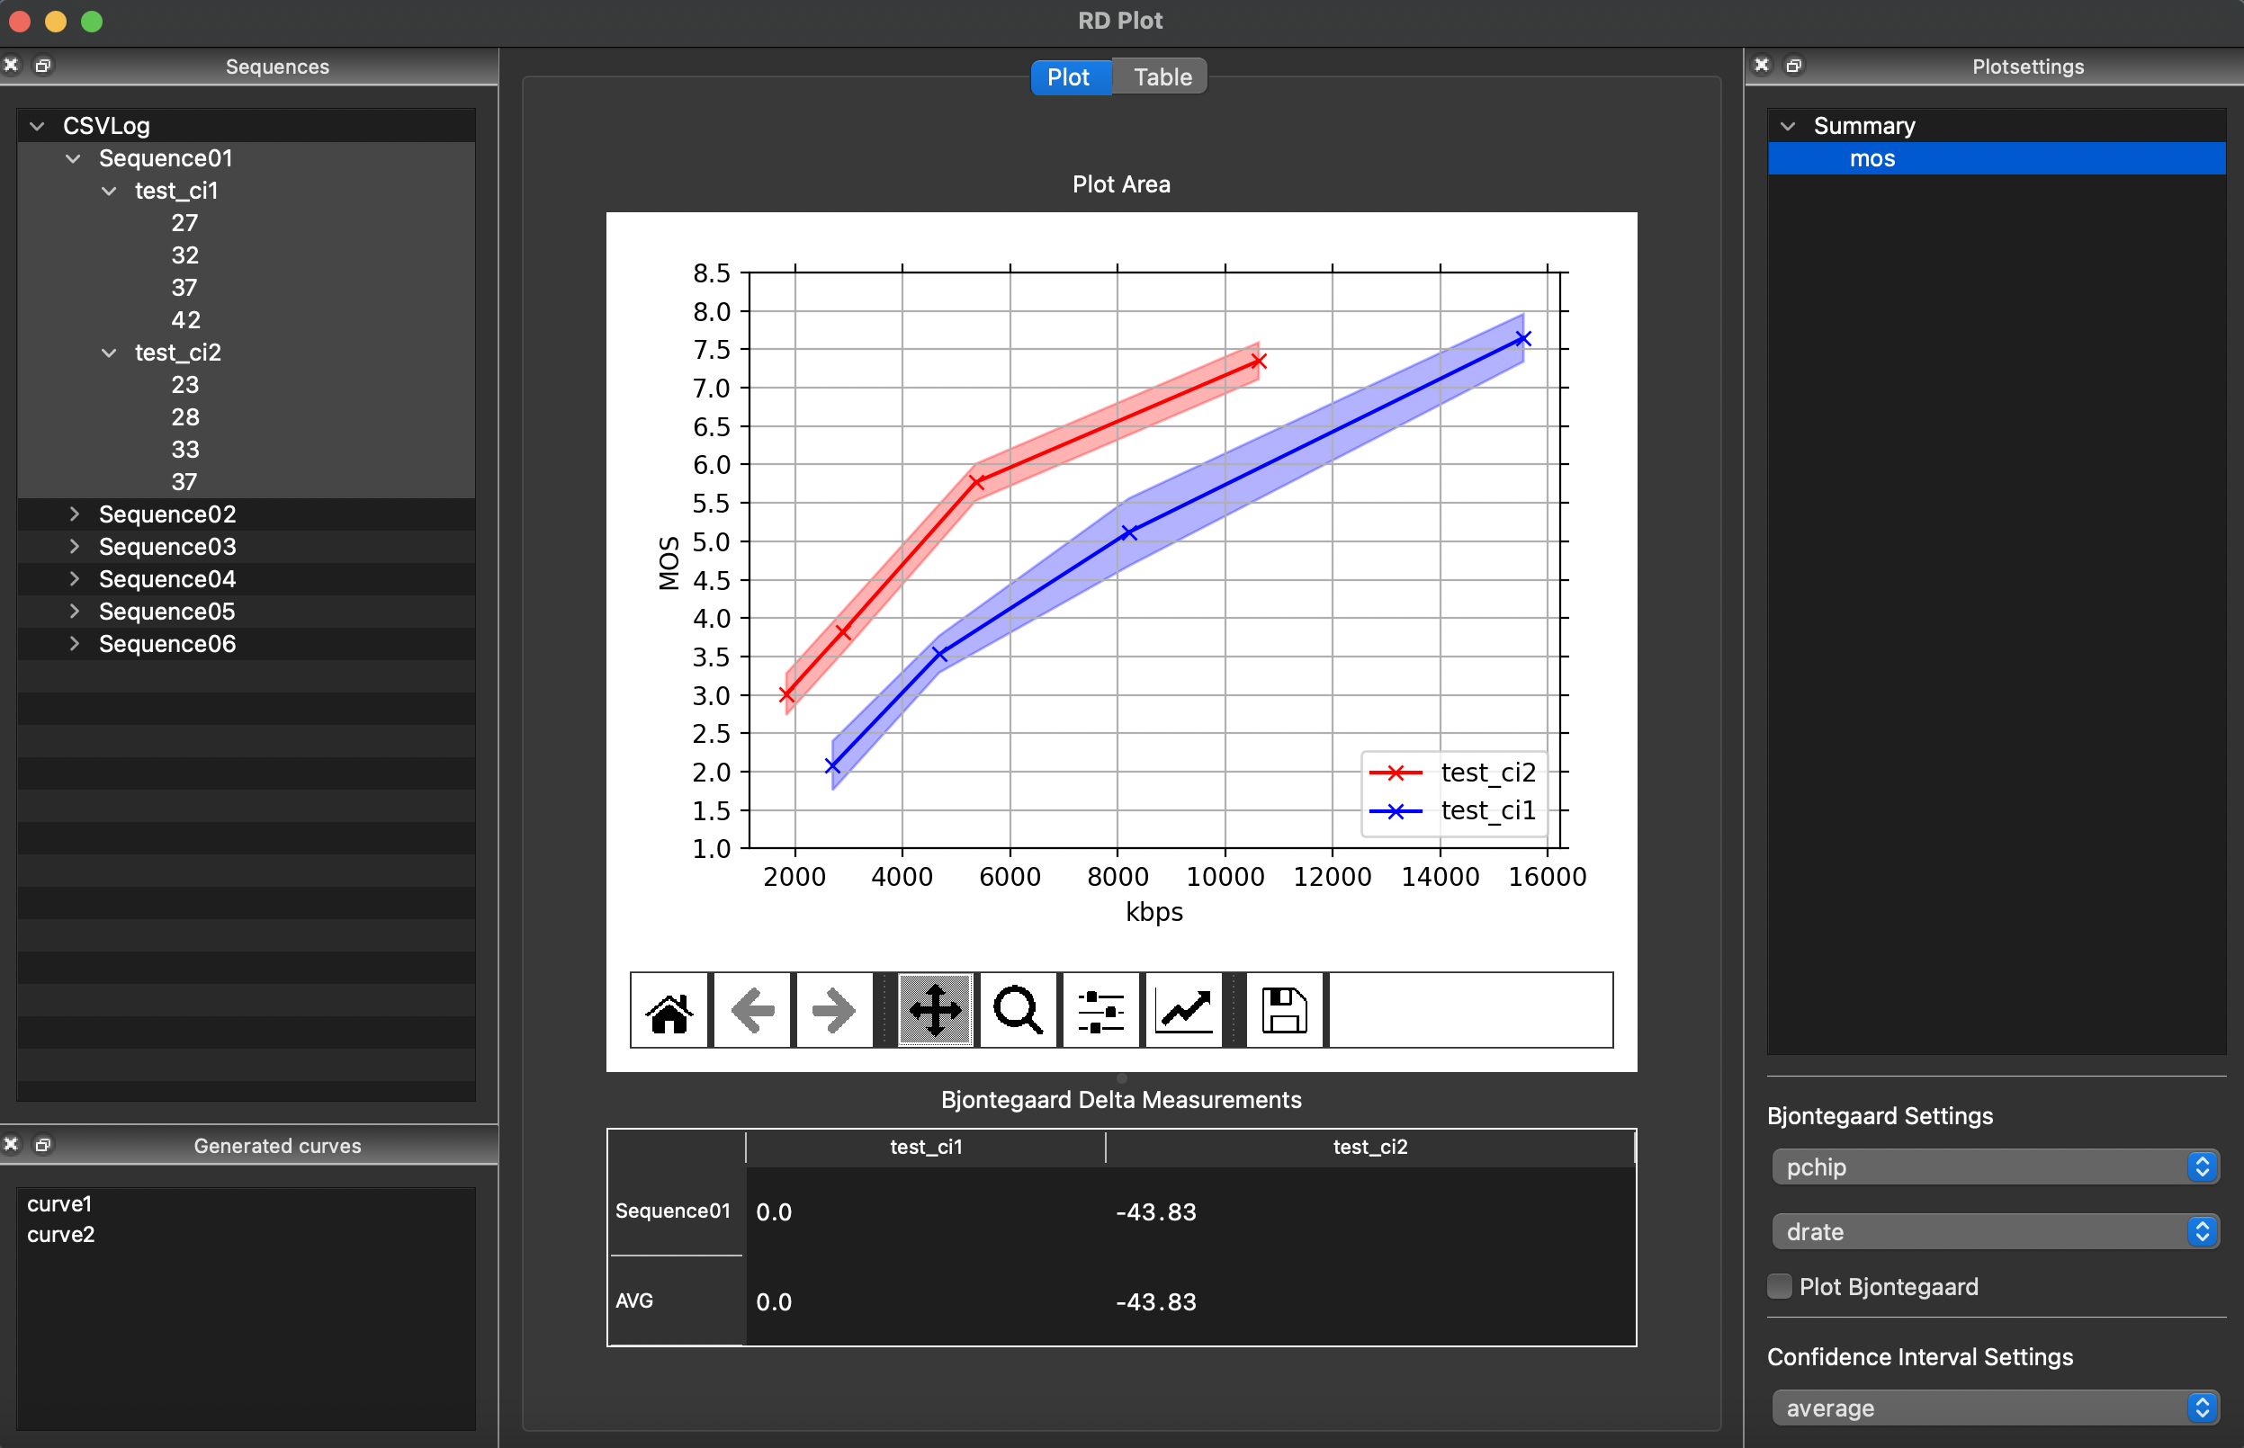Open the Configure subplots sliders icon
Viewport: 2244px width, 1448px height.
point(1100,1011)
